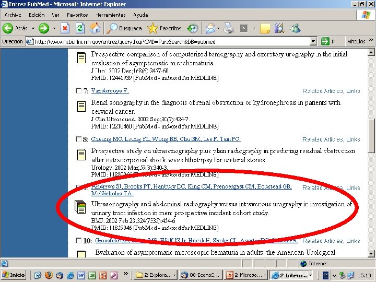Expand the Vínculos links chevron
This screenshot has height=282, width=376.
coord(371,40)
